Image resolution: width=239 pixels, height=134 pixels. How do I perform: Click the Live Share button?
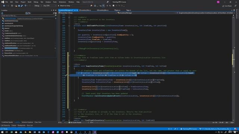227,6
